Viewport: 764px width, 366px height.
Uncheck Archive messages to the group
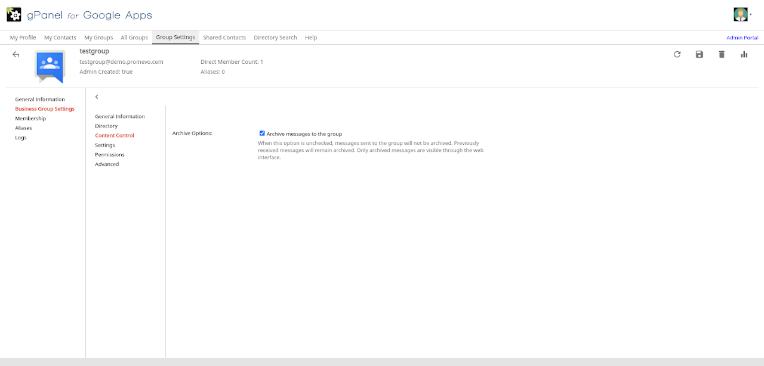pos(262,134)
